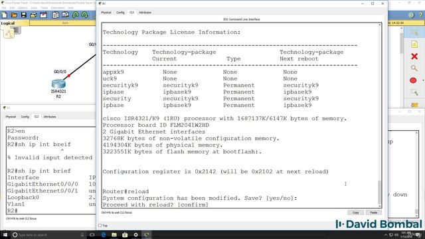The image size is (425, 239).
Task: Click the taskbar clock
Action: [406, 234]
